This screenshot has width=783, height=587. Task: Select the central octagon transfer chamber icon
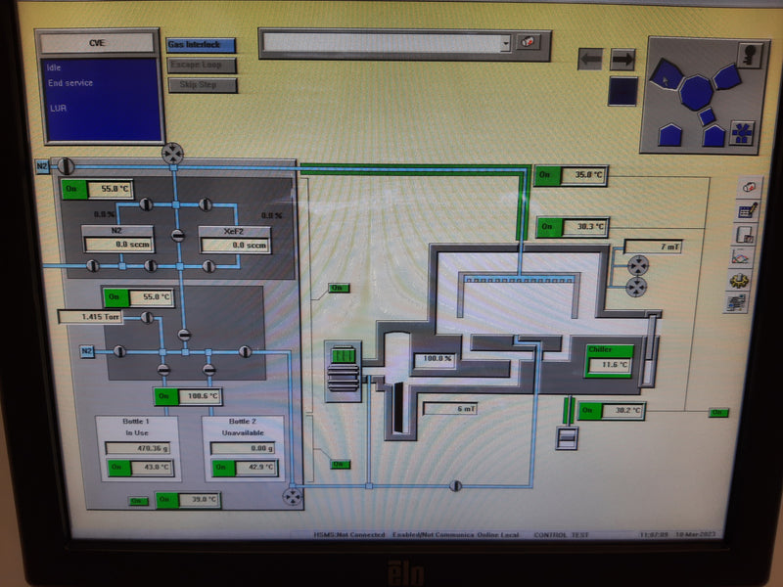(x=696, y=92)
